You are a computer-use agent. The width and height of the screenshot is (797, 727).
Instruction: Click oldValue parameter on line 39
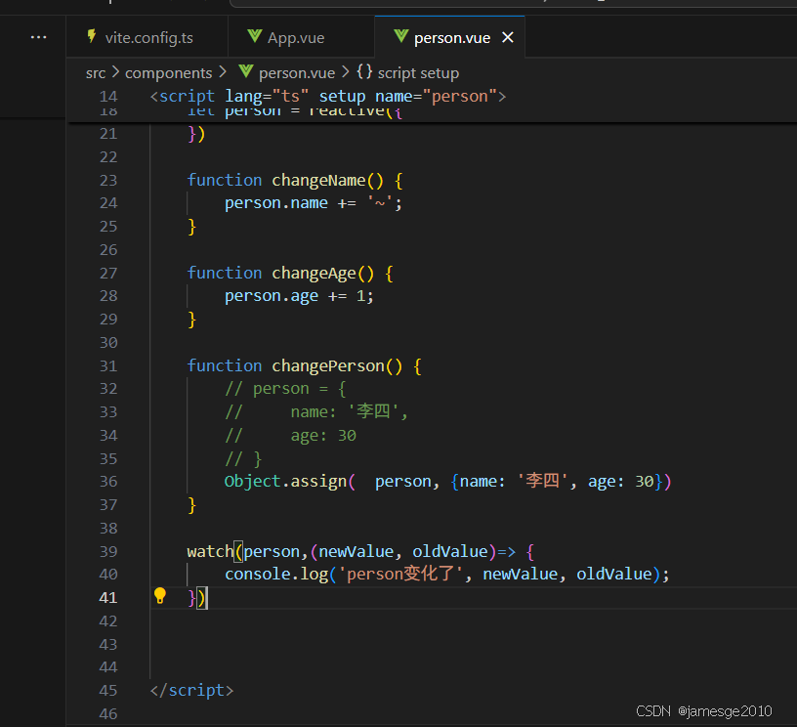450,552
